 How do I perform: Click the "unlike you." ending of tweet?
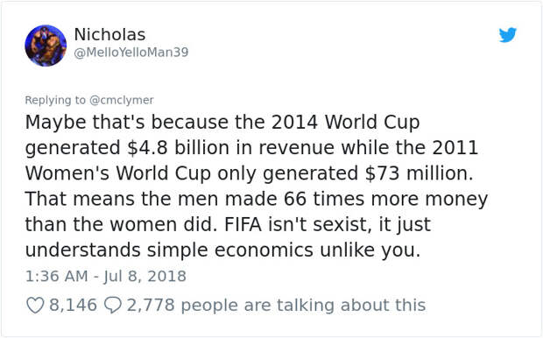(370, 250)
